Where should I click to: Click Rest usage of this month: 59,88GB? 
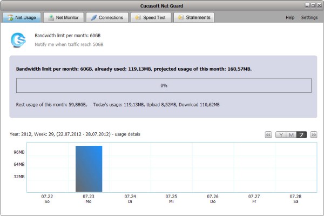[51, 105]
